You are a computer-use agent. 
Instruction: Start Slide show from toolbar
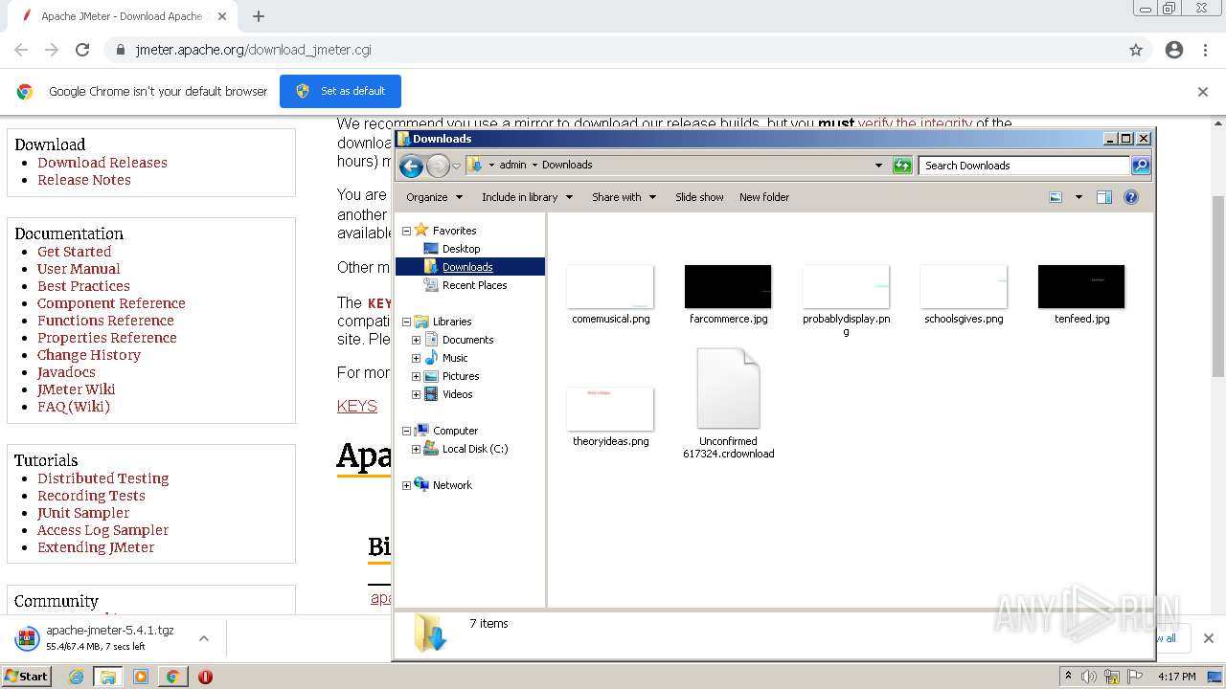tap(699, 197)
